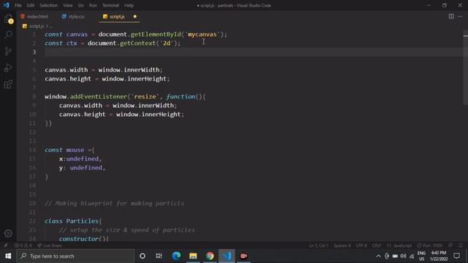Open the Run and Debug view

click(8, 68)
